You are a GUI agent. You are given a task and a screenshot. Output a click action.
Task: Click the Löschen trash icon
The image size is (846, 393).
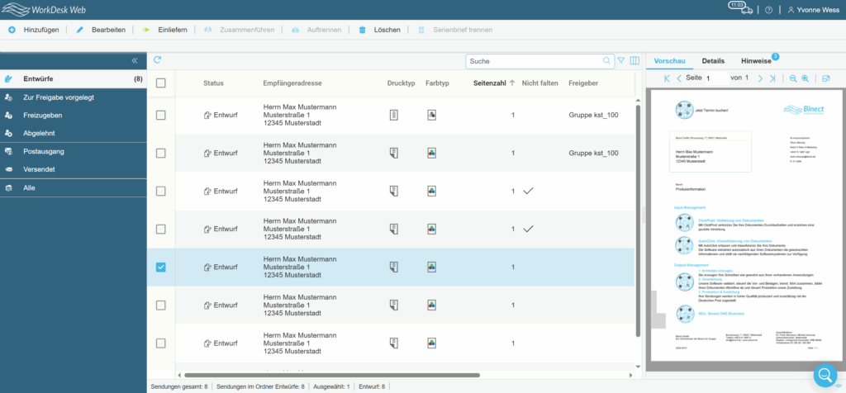tap(363, 31)
